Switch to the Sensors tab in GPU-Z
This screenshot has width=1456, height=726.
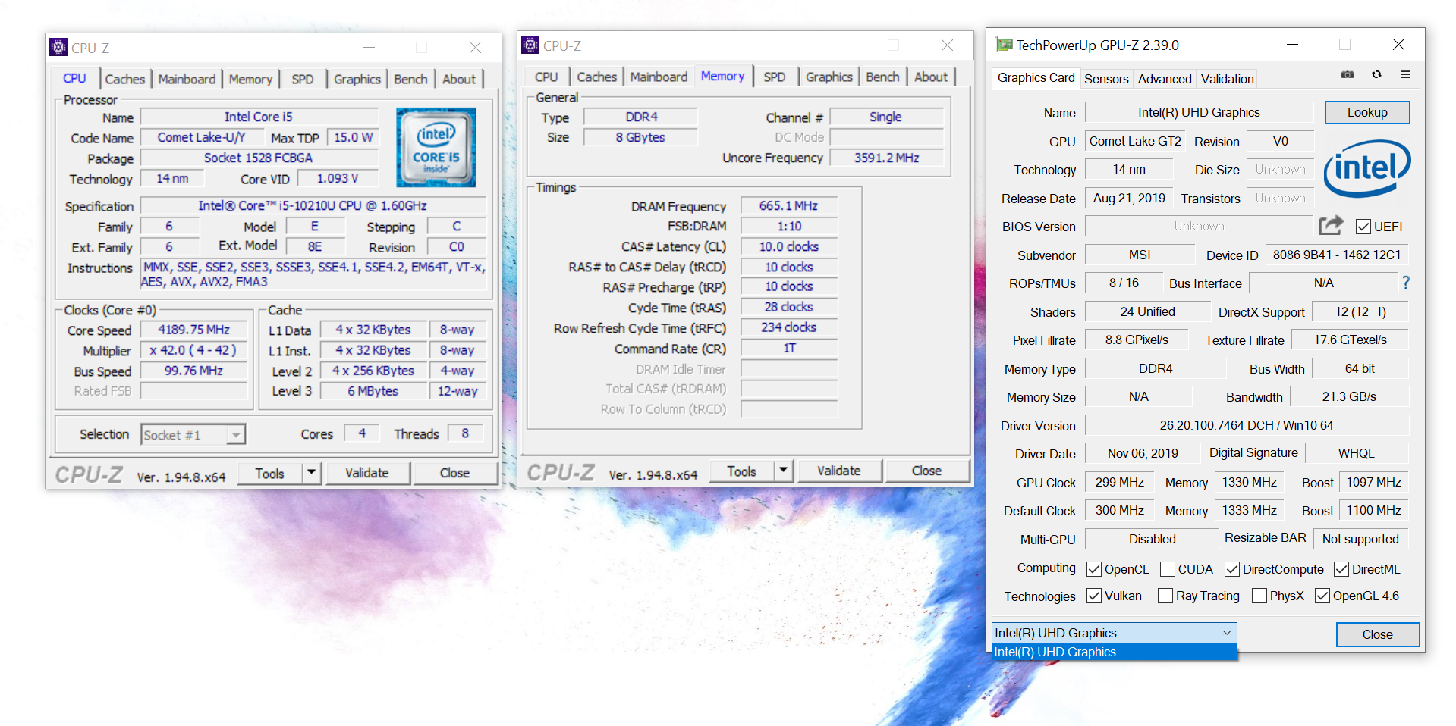1106,79
